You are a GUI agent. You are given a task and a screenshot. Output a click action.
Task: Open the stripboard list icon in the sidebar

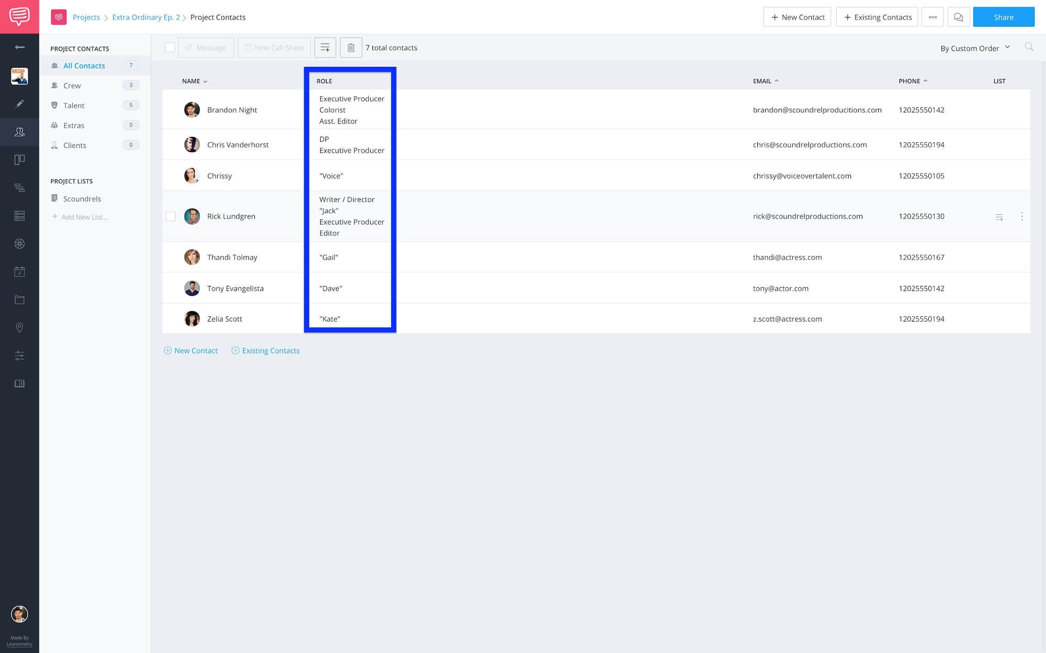coord(19,215)
